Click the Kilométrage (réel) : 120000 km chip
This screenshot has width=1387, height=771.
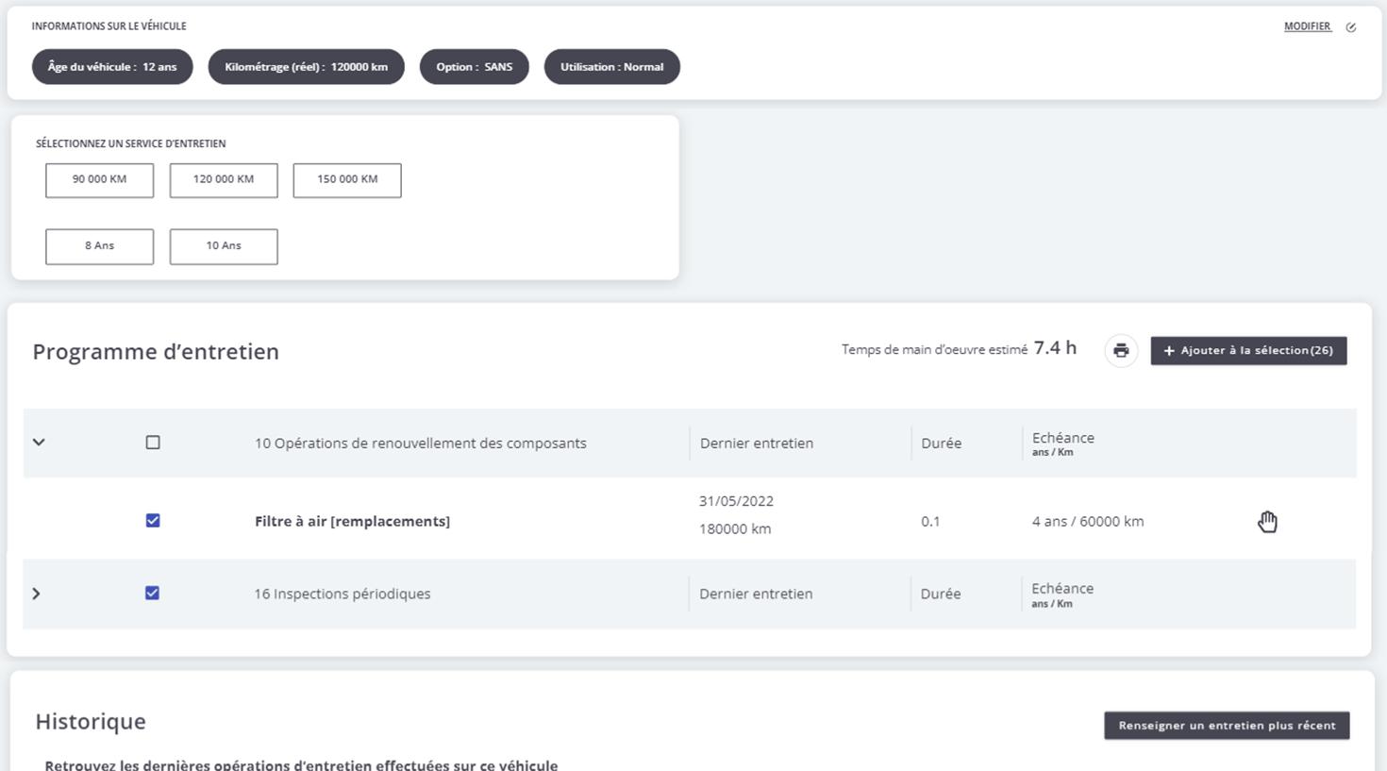(x=307, y=67)
